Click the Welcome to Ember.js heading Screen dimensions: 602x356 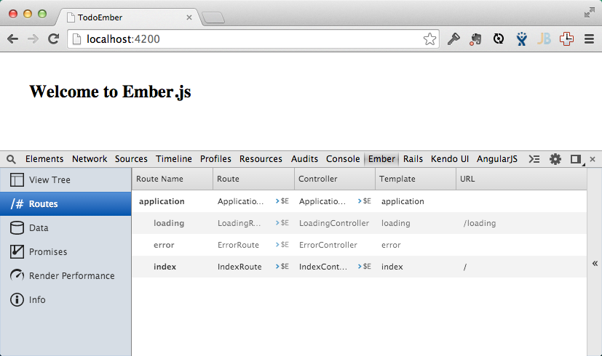(110, 92)
